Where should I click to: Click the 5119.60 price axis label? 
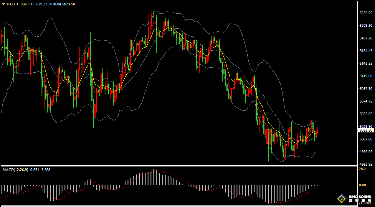click(365, 76)
